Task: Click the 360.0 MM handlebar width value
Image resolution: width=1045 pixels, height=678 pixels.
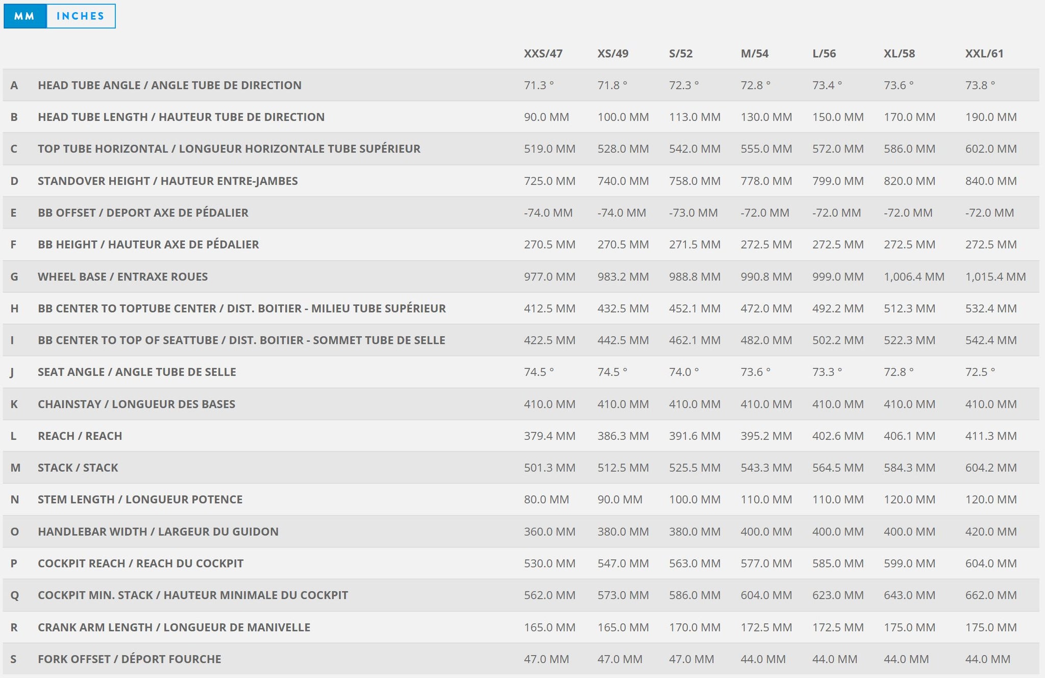Action: click(550, 532)
